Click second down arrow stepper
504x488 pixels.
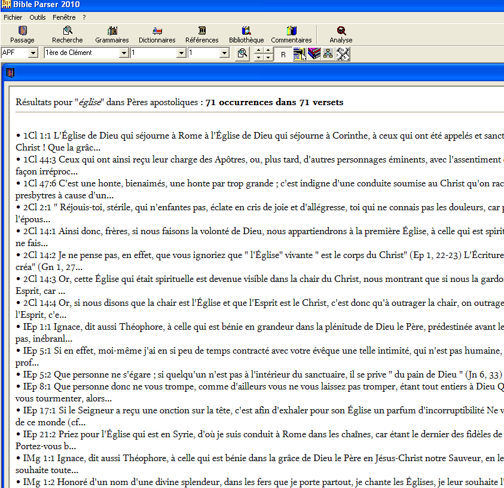(x=268, y=57)
